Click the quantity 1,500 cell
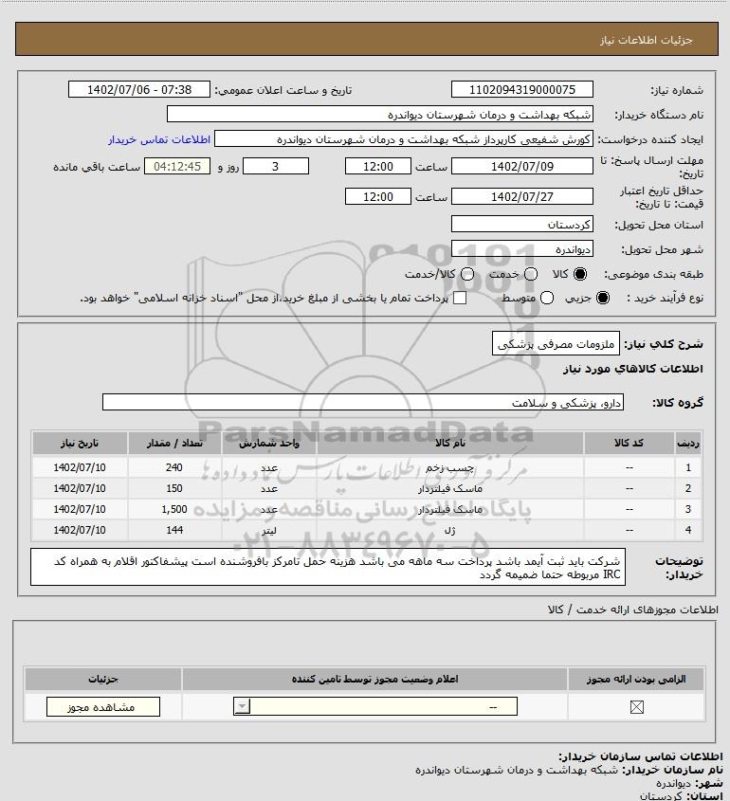Viewport: 730px width, 801px height. [174, 509]
